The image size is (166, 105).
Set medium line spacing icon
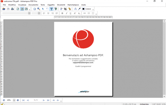click(89, 13)
